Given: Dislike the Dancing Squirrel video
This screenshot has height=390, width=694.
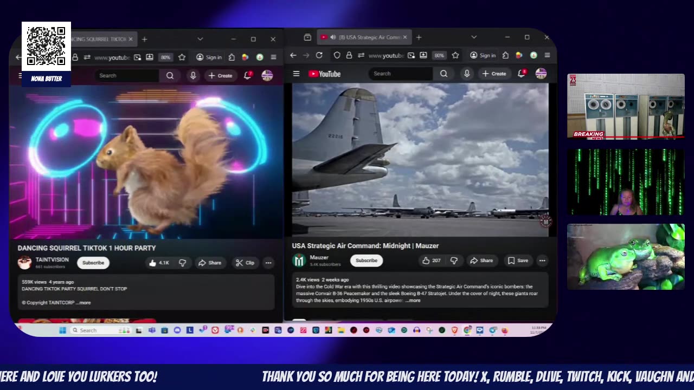Looking at the screenshot, I should (x=182, y=263).
